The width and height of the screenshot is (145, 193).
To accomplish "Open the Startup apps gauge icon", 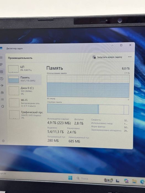I will click(x=2, y=85).
